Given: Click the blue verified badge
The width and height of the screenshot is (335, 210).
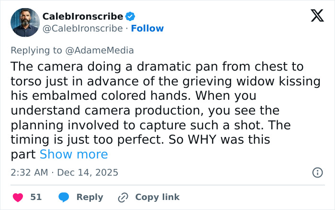Looking at the screenshot, I should [130, 16].
